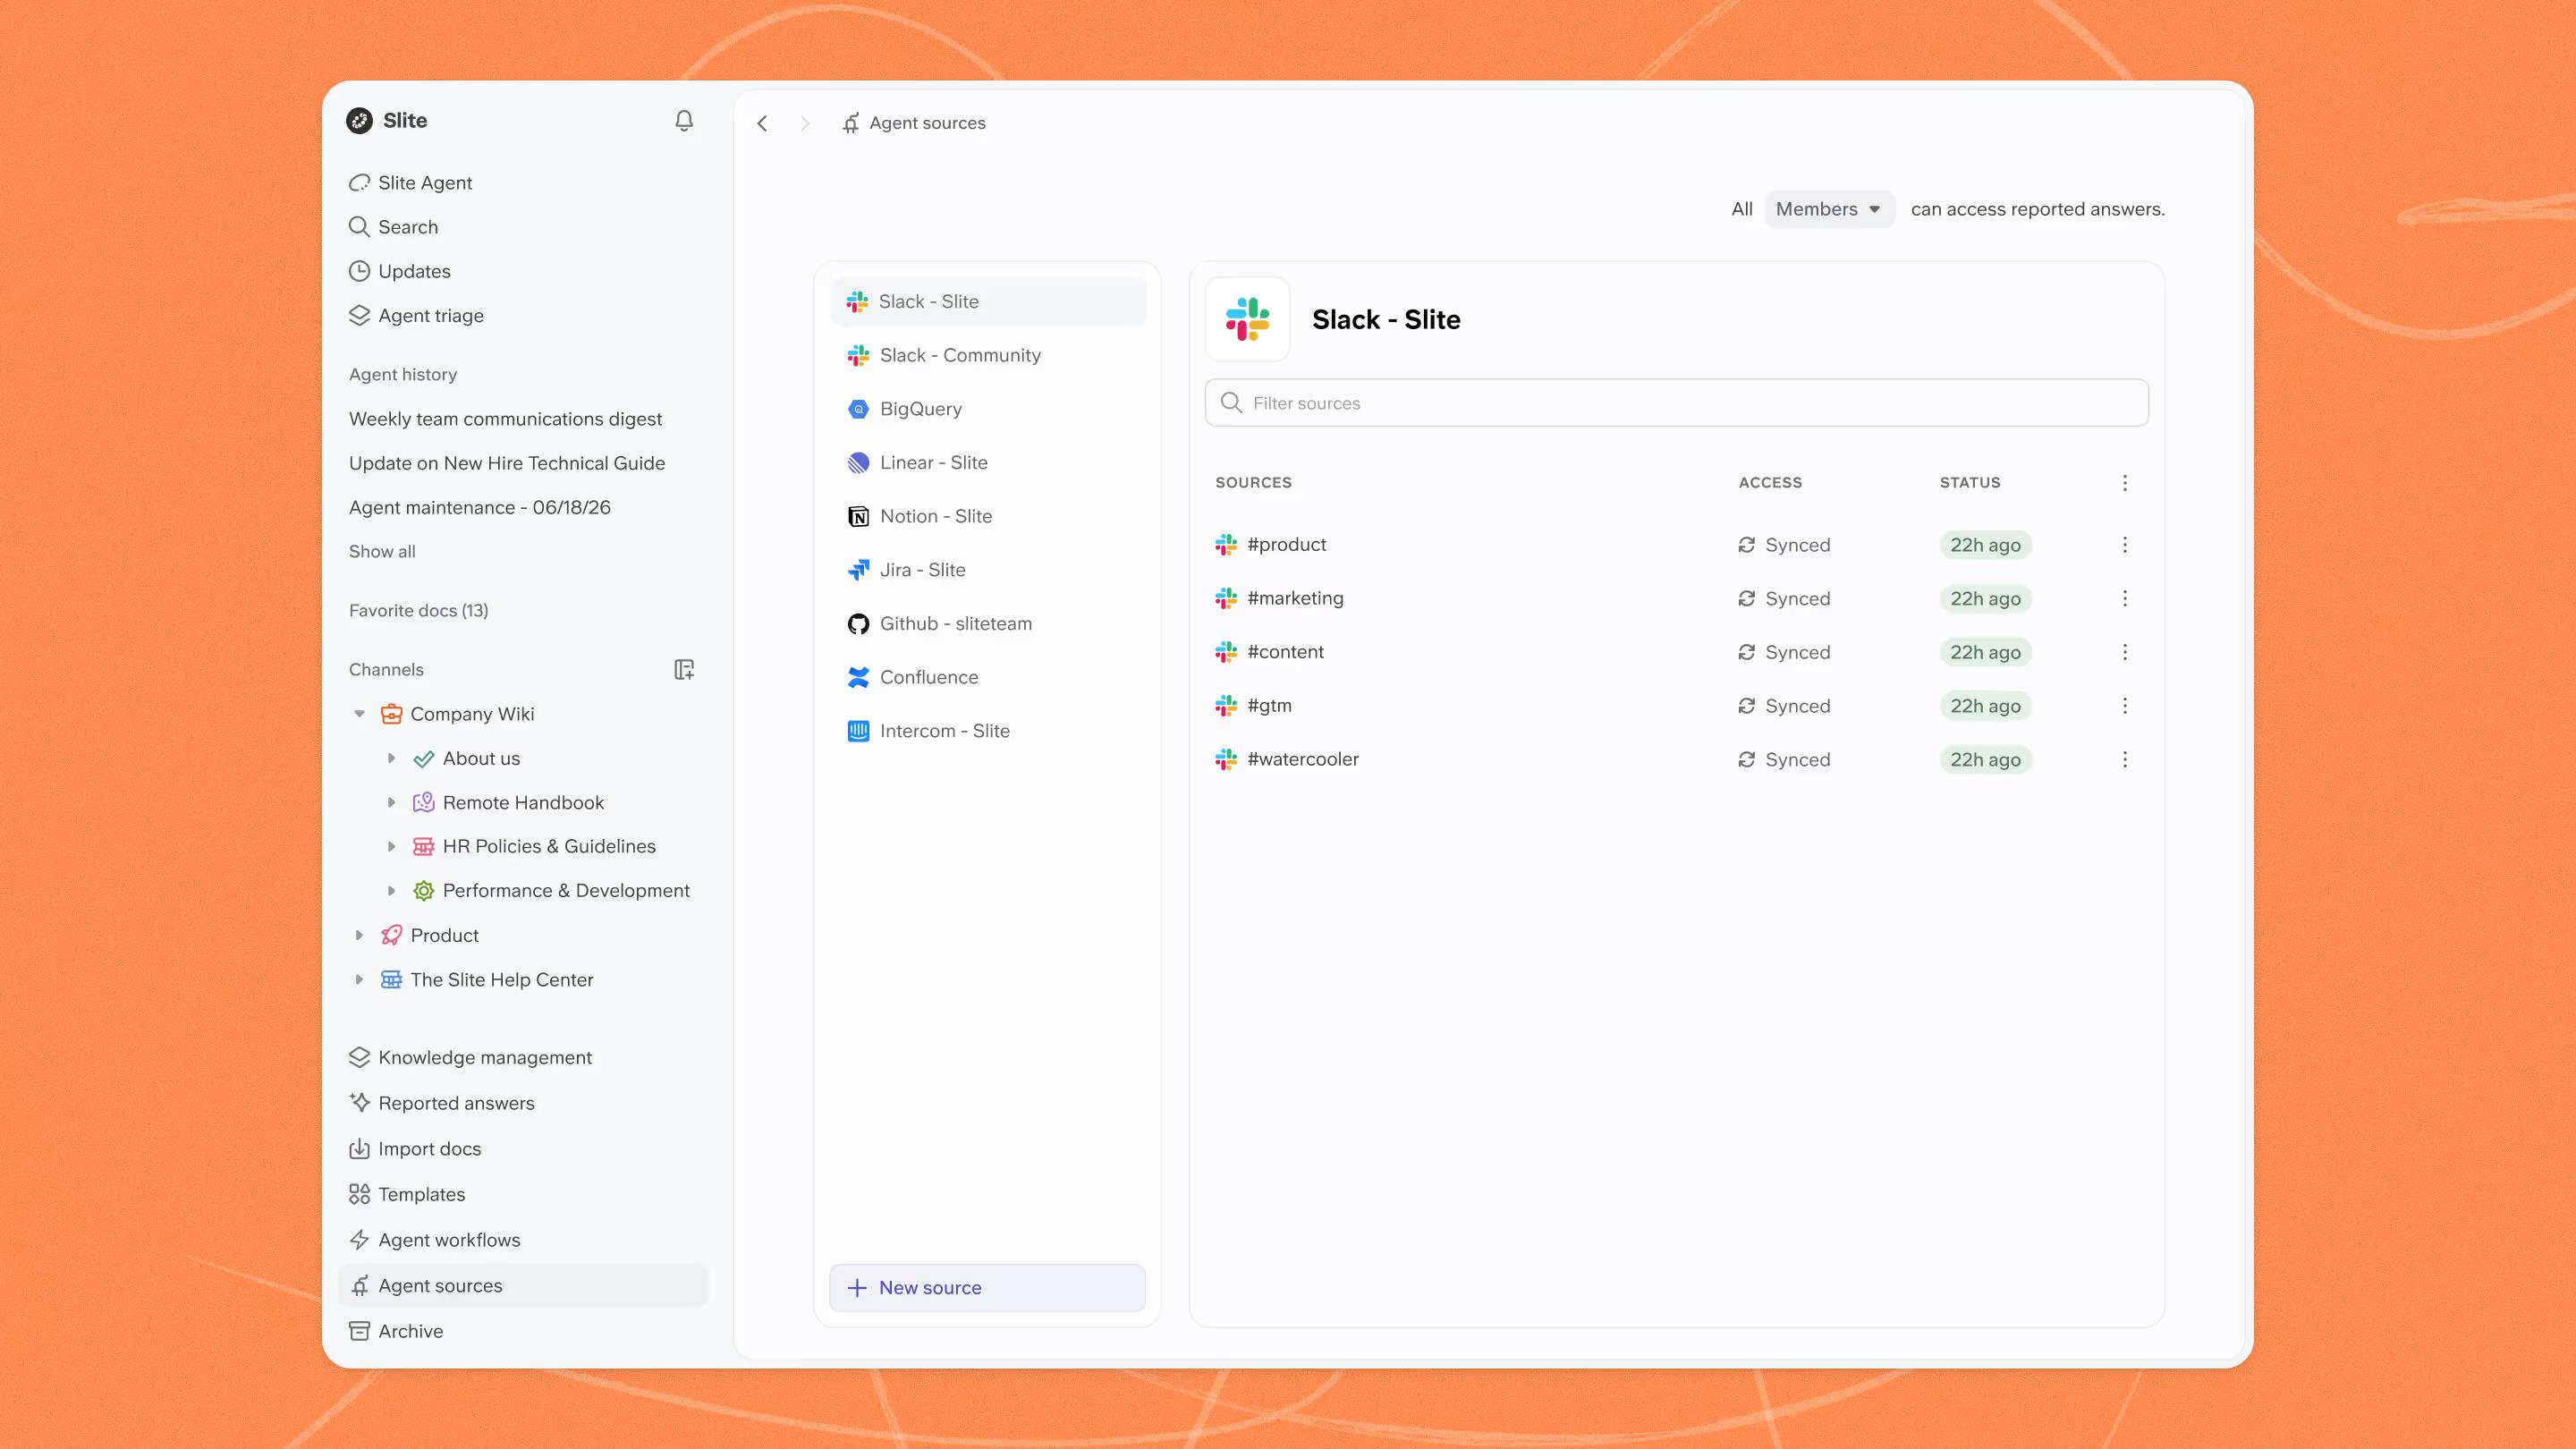Open Agent maintenance - 06/18/26

(x=480, y=508)
